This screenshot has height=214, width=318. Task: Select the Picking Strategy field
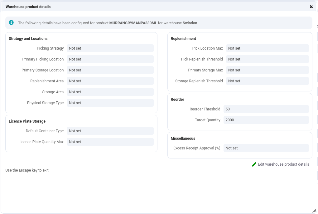point(110,48)
